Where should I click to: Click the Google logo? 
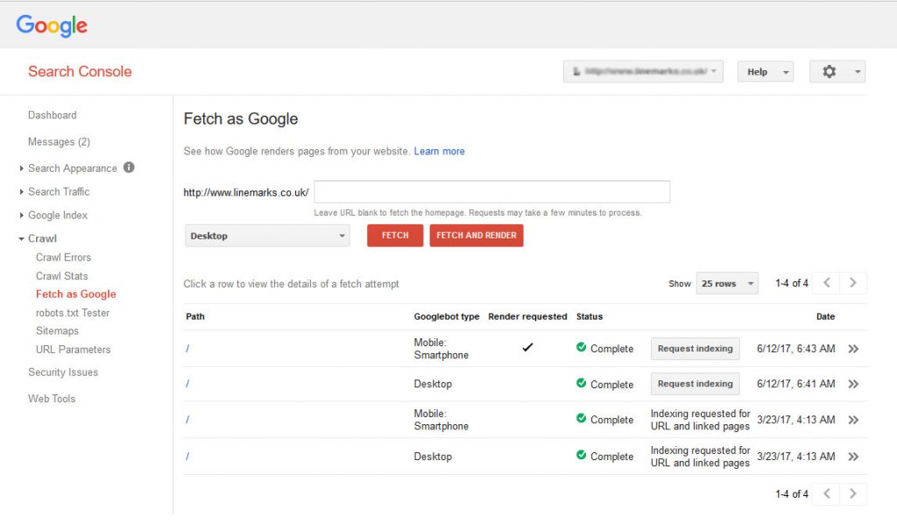pyautogui.click(x=52, y=25)
